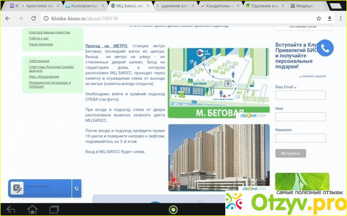Open the Наши лицензии link

coord(41,45)
